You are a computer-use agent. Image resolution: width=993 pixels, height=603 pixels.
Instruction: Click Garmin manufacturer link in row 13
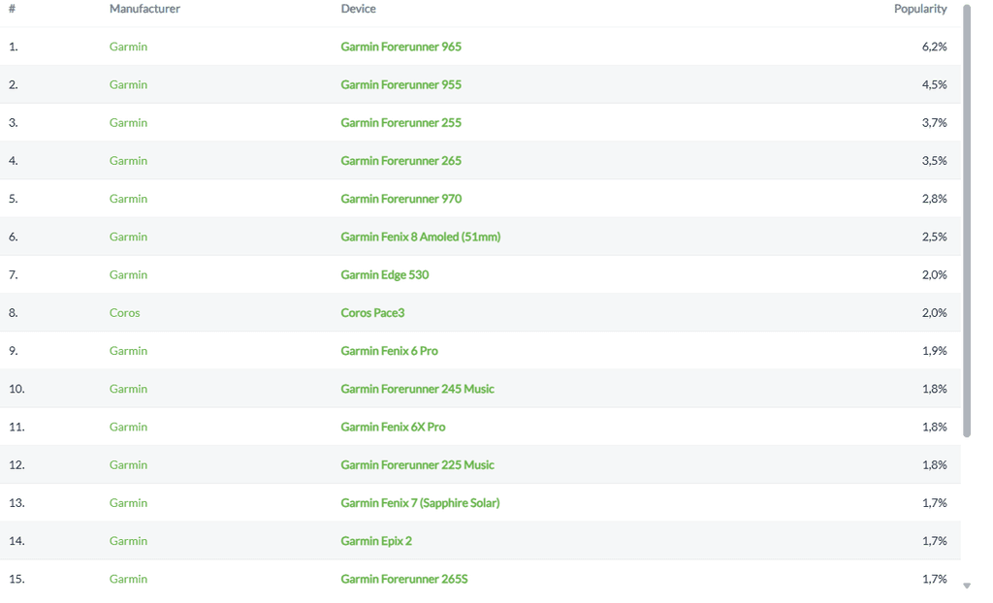pos(128,502)
